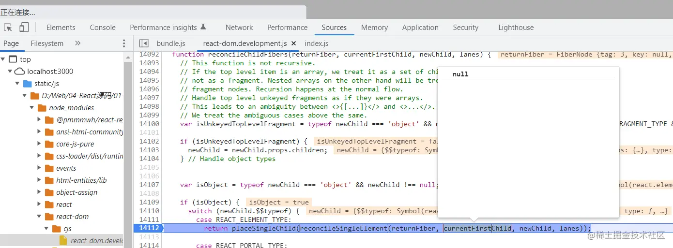Image resolution: width=673 pixels, height=248 pixels.
Task: Expand the react folder arrow
Action: (40, 204)
